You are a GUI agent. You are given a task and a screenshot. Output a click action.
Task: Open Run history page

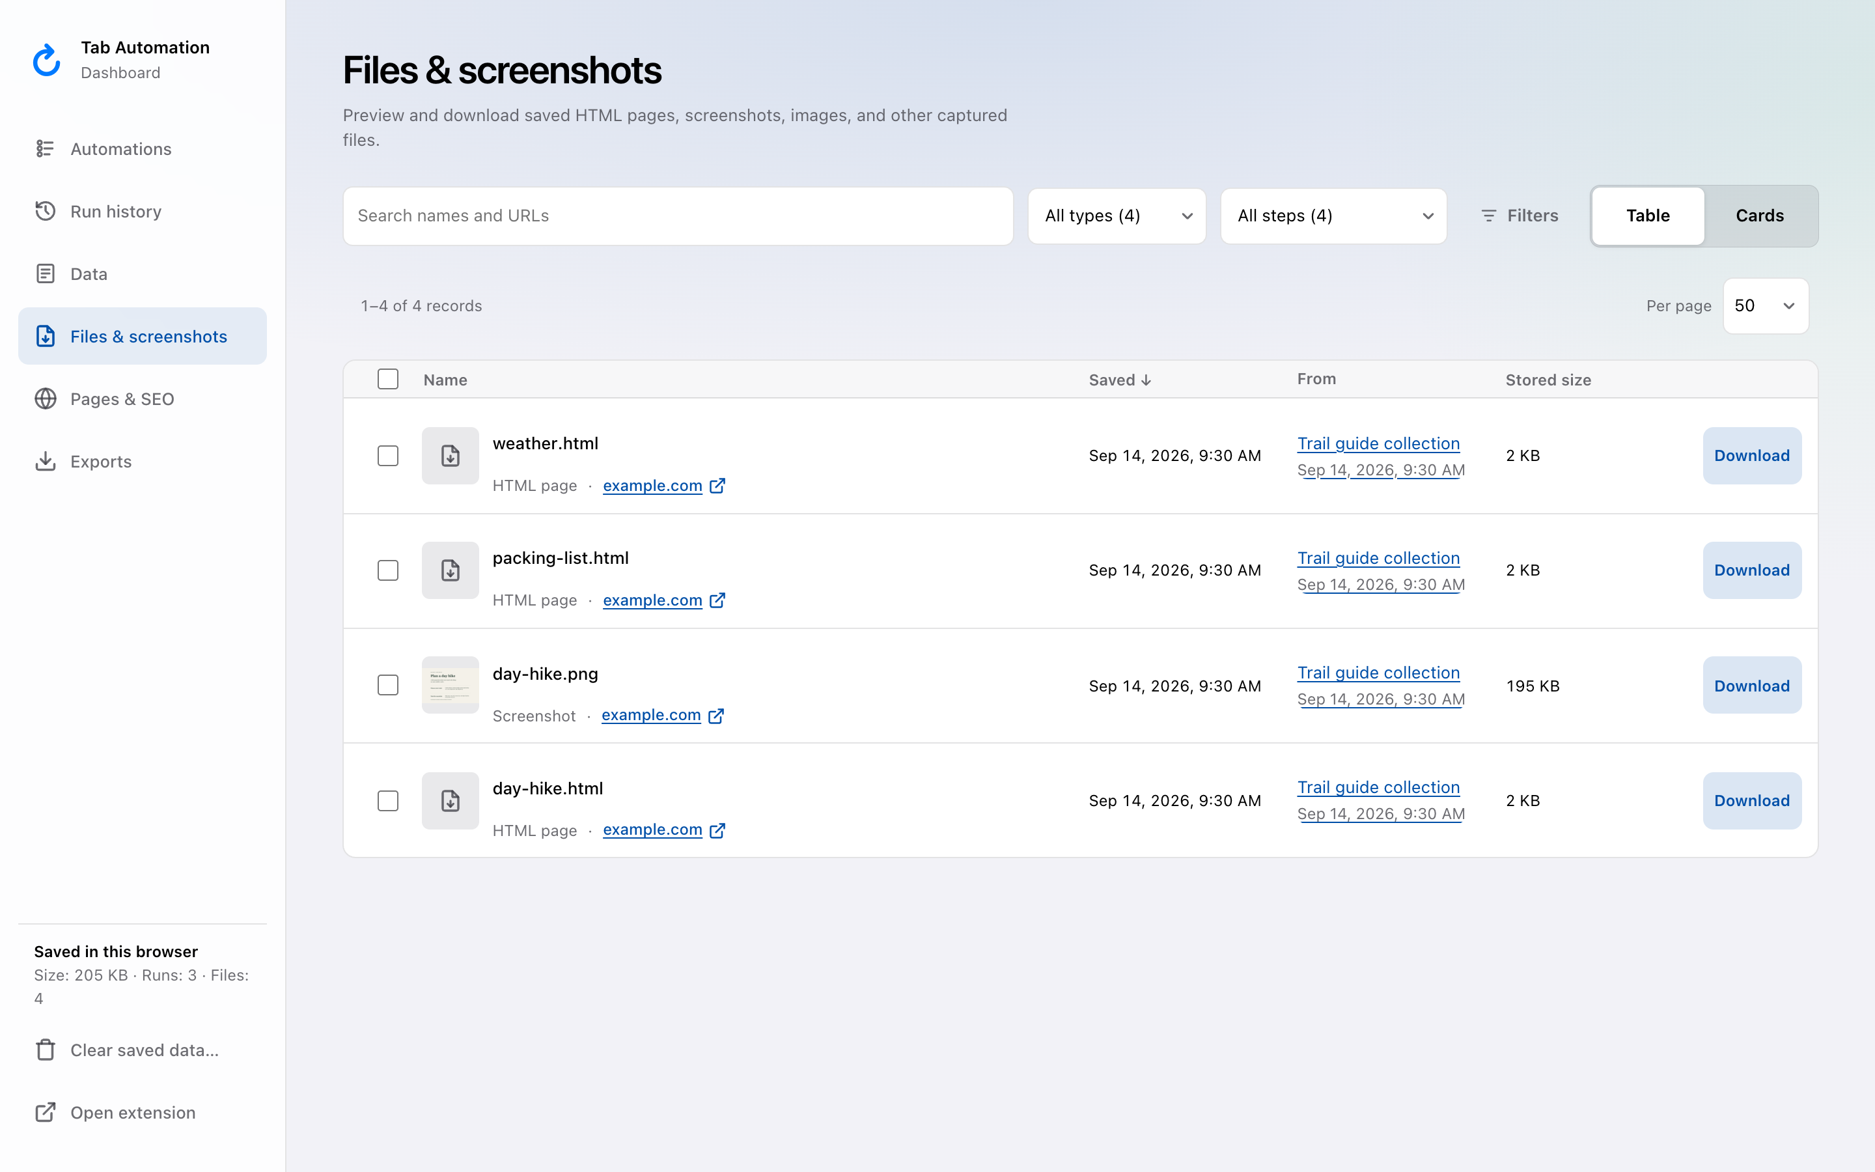143,211
